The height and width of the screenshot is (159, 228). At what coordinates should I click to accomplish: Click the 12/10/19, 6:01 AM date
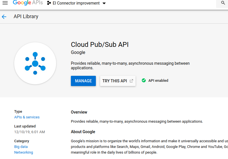(x=29, y=132)
